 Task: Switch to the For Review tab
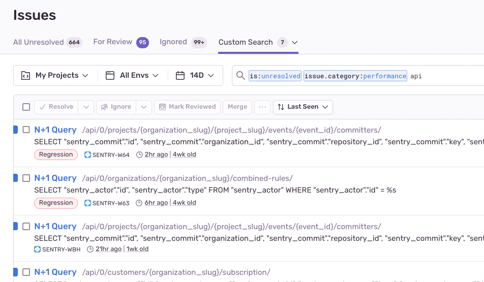121,42
